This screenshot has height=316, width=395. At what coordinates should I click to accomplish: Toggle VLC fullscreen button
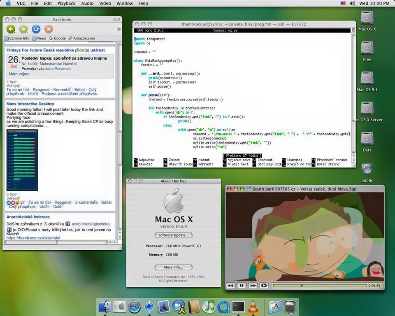[x=264, y=286]
